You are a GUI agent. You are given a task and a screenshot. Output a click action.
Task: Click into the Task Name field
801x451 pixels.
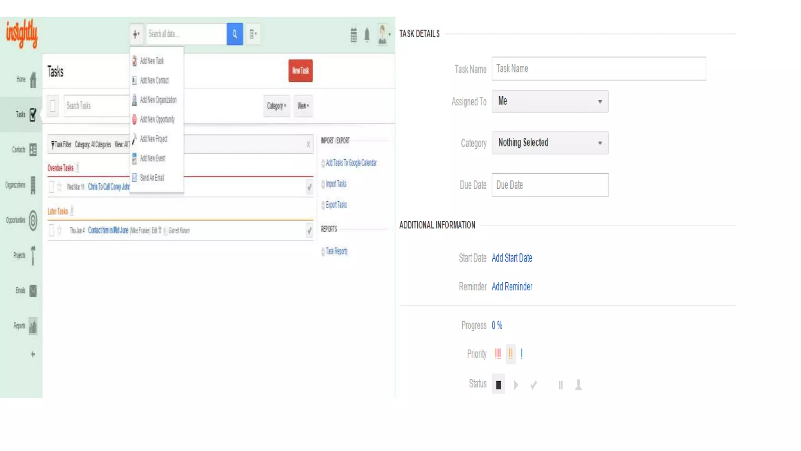[598, 69]
